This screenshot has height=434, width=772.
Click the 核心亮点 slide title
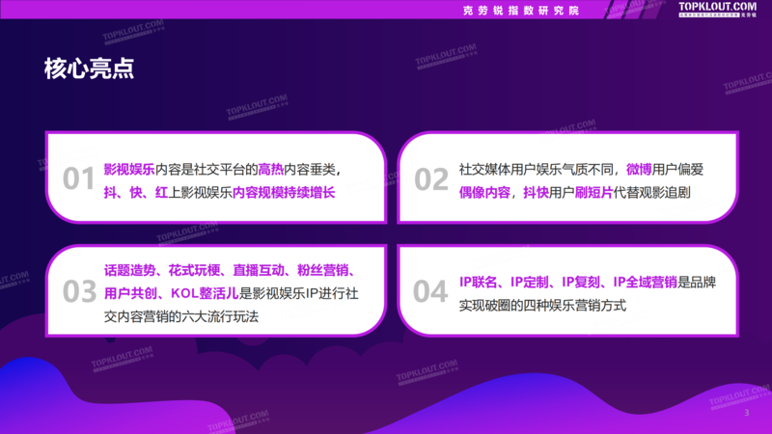pyautogui.click(x=89, y=68)
